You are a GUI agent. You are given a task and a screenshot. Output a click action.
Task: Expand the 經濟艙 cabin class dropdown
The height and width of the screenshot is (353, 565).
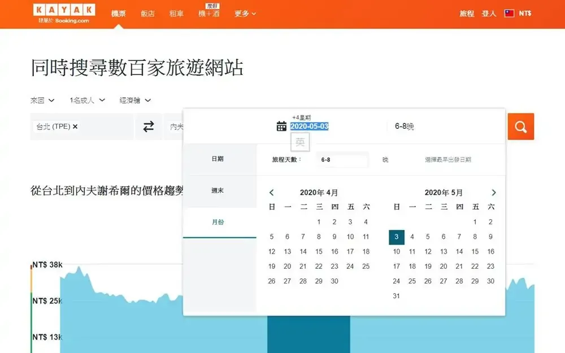(x=134, y=100)
